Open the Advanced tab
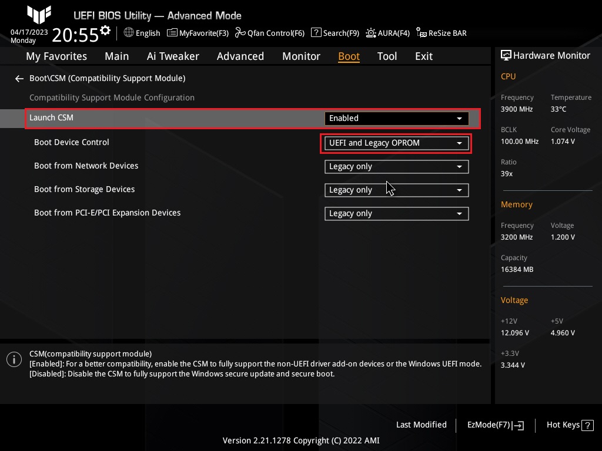Image resolution: width=602 pixels, height=451 pixels. click(240, 56)
